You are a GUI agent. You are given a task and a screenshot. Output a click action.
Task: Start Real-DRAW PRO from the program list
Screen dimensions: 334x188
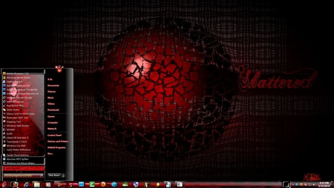point(15,105)
